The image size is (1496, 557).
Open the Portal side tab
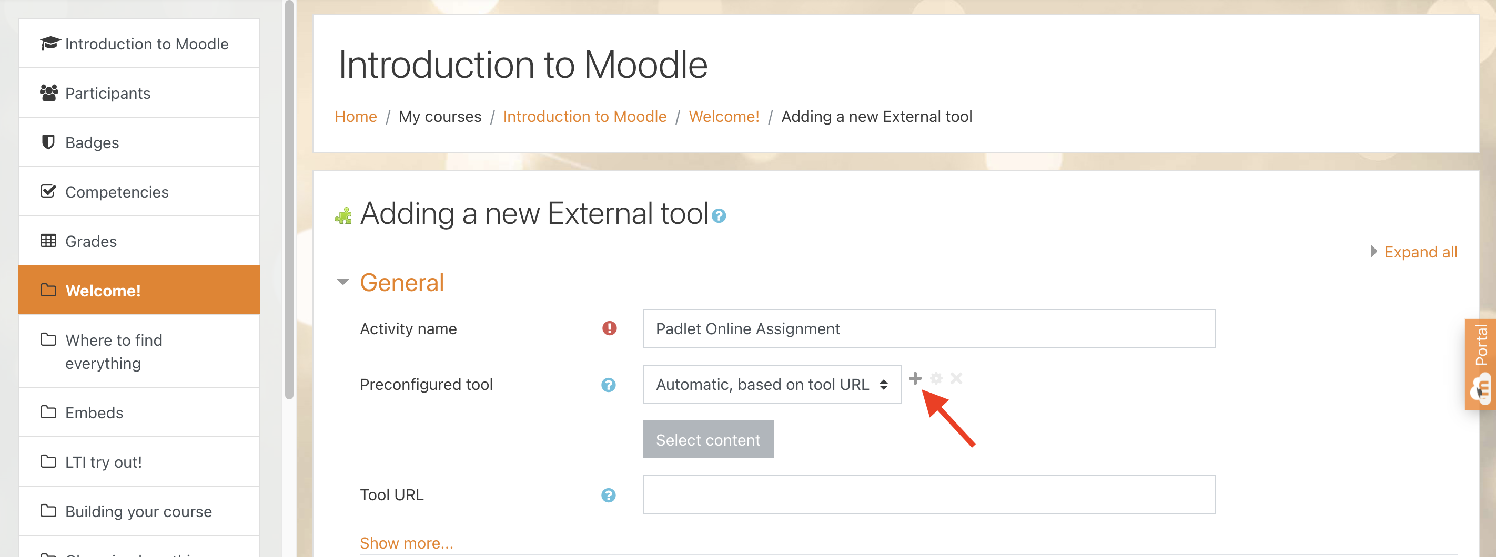[x=1480, y=364]
